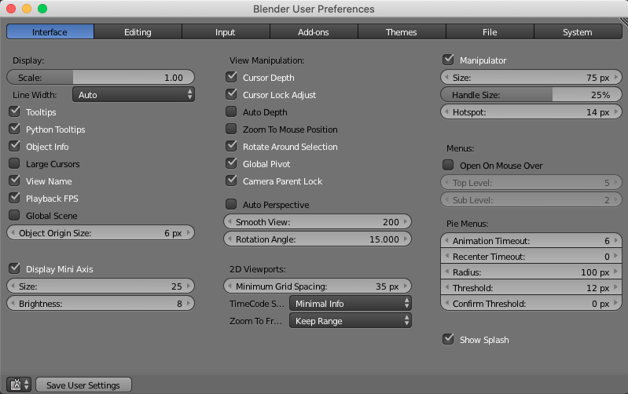Open the TimeCode Style Minimal Info dropdown
Screen dimensions: 628x394
point(351,303)
